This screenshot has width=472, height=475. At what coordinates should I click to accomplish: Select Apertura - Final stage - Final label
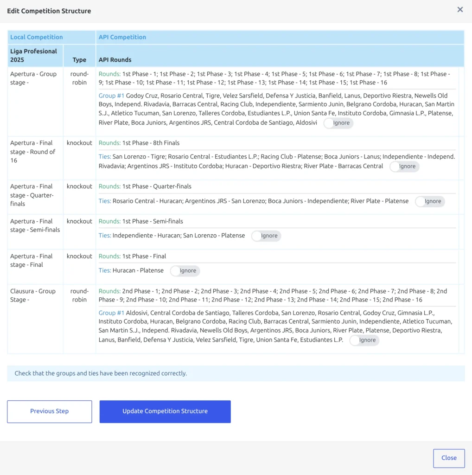point(31,260)
